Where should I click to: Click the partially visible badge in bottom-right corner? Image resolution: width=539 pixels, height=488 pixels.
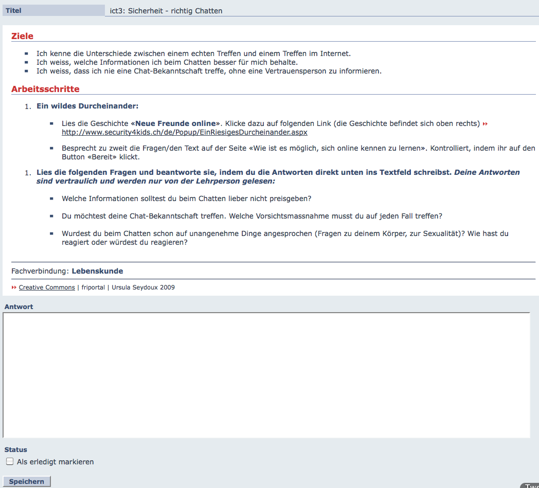coord(530,485)
